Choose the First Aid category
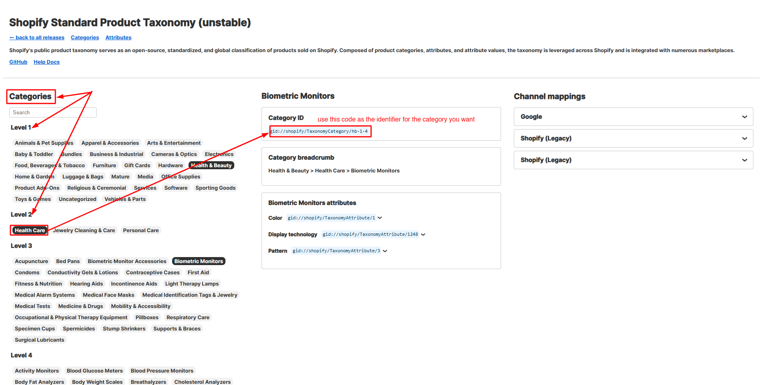This screenshot has width=761, height=385. [x=198, y=272]
